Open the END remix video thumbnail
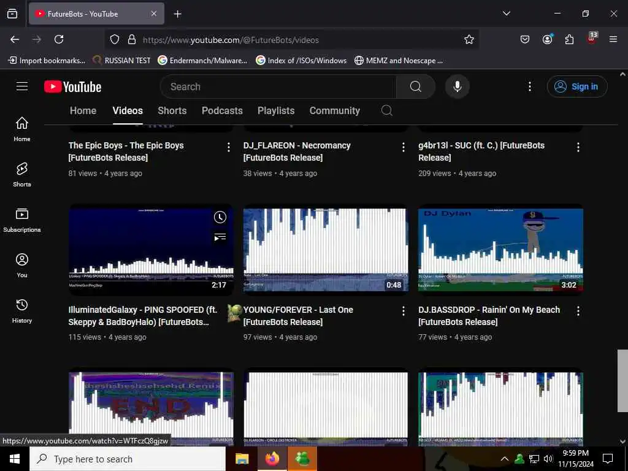Image resolution: width=628 pixels, height=471 pixels. pos(151,407)
